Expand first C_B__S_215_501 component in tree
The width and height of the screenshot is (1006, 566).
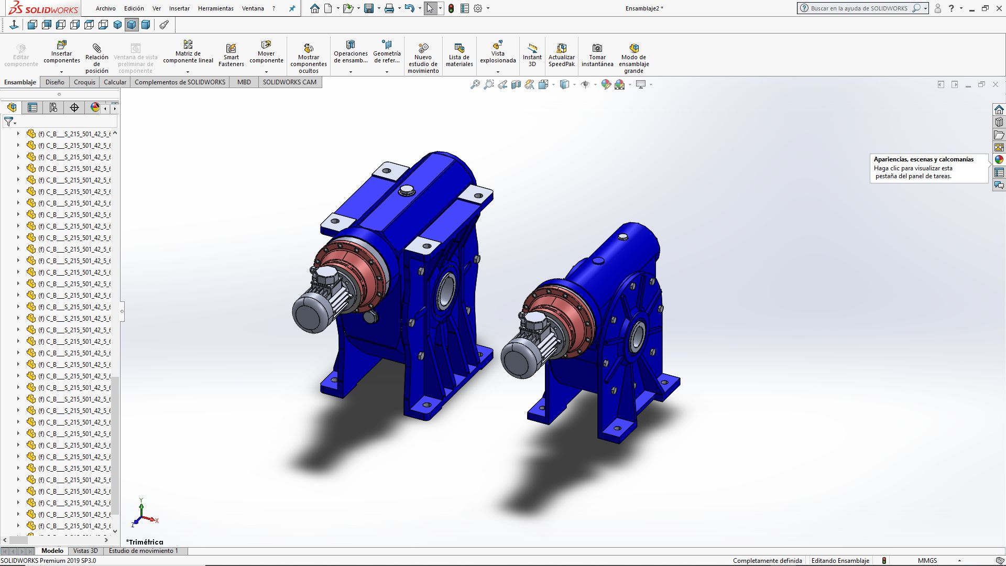coord(18,134)
